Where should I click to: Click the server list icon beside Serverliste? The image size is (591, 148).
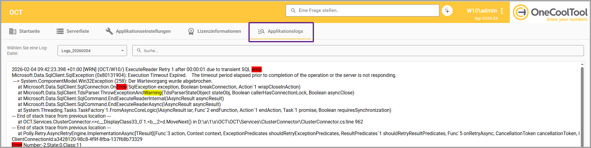point(60,31)
